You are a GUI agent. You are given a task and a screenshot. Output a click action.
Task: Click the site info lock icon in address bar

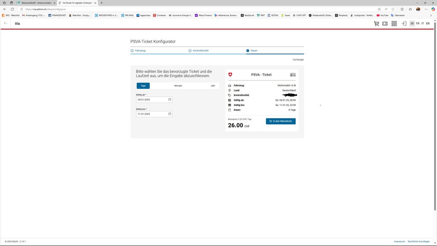point(21,9)
